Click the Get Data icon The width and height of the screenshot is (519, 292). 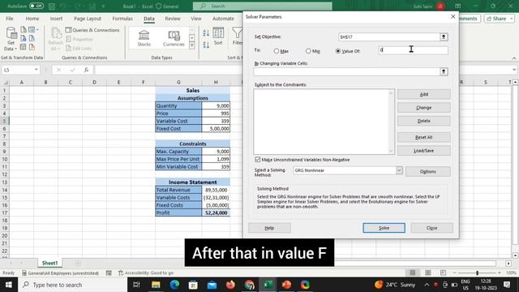[x=11, y=33]
